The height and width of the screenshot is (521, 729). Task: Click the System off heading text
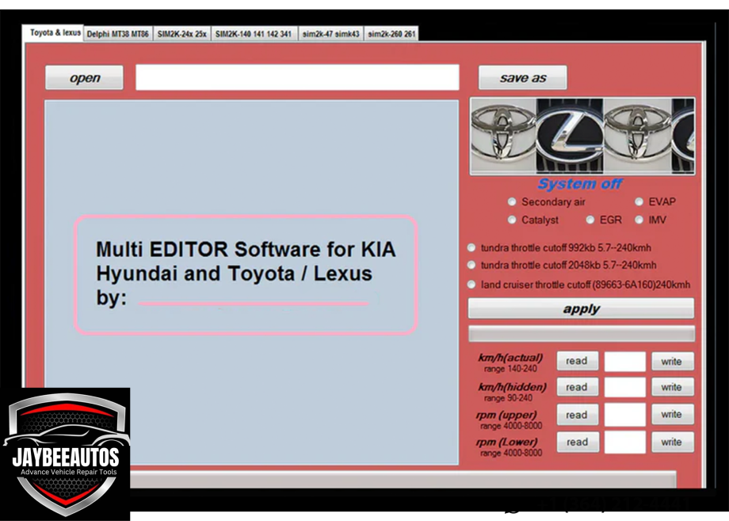tap(580, 184)
